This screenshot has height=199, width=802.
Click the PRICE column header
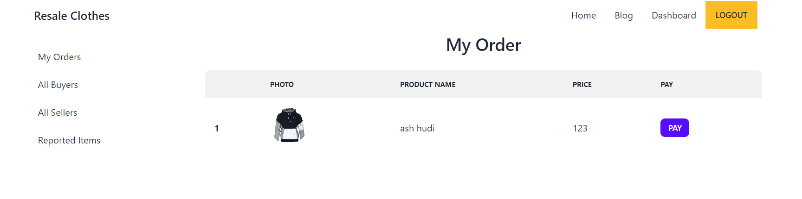click(582, 84)
